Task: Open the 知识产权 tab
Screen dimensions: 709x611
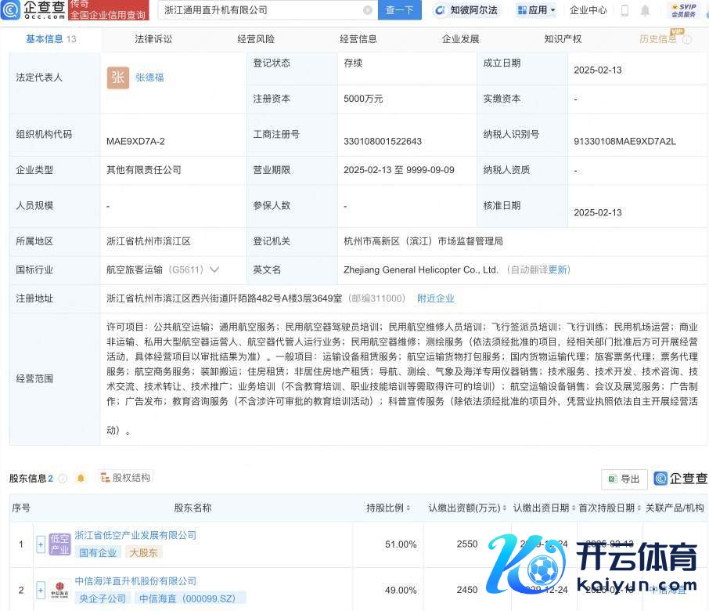Action: click(563, 39)
